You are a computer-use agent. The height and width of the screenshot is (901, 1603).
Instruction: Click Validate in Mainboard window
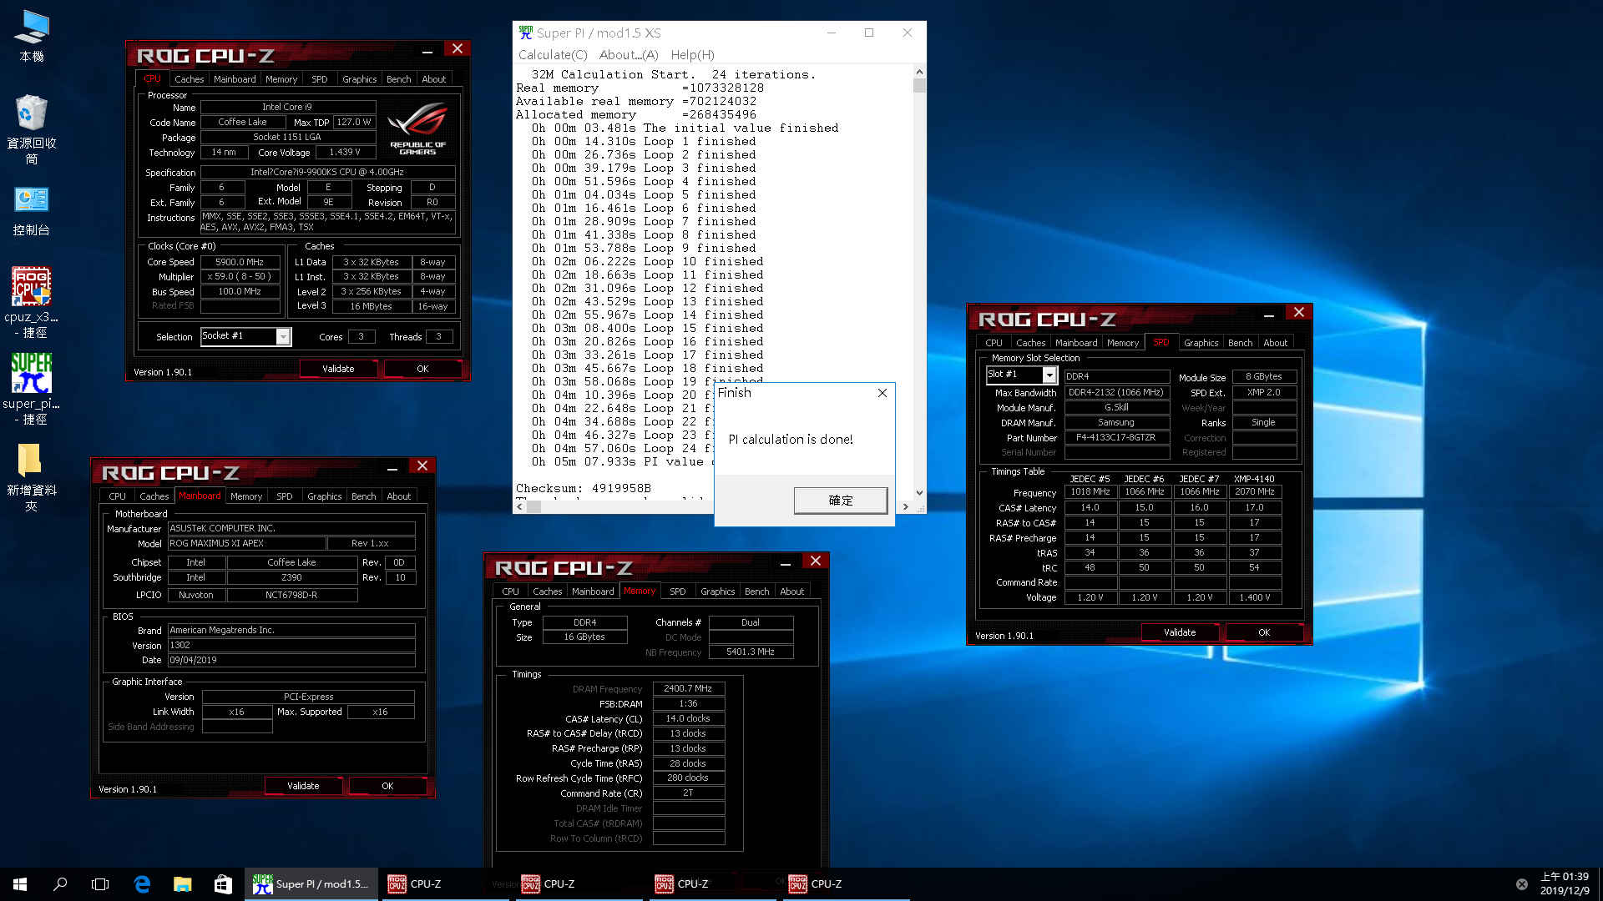click(x=303, y=786)
